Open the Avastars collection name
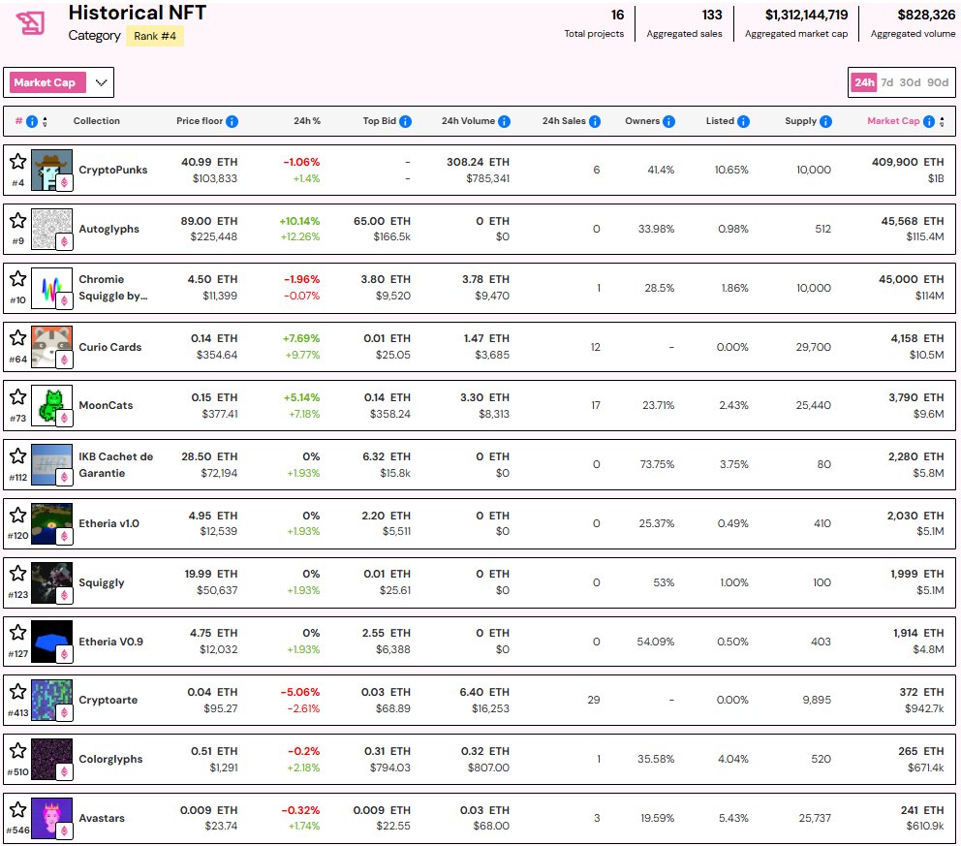 101,818
